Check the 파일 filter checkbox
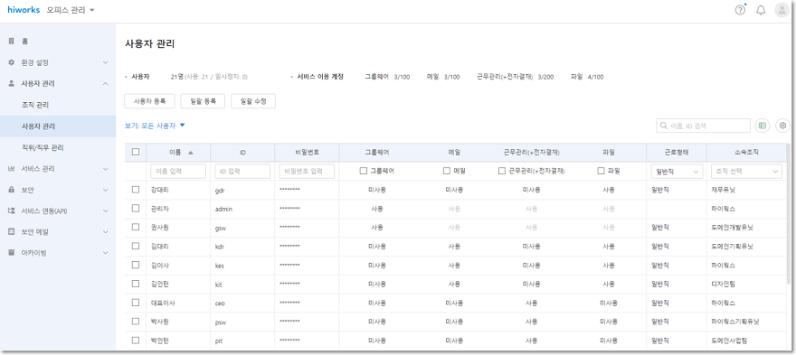This screenshot has height=355, width=796. pyautogui.click(x=601, y=171)
